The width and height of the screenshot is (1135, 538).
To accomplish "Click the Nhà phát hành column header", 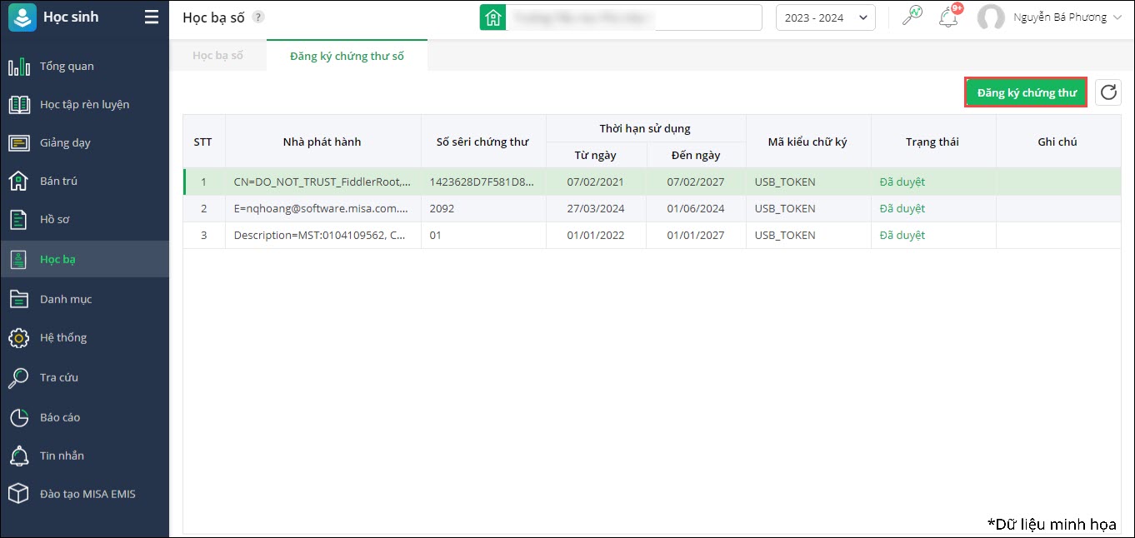I will coord(322,142).
